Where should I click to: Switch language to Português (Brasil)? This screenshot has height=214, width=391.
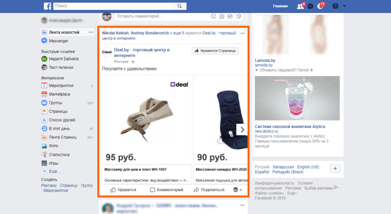288,172
